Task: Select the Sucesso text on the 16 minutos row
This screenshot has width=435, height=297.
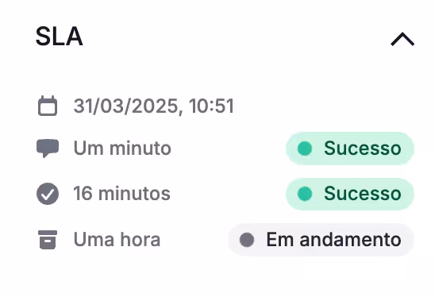Action: click(x=362, y=194)
